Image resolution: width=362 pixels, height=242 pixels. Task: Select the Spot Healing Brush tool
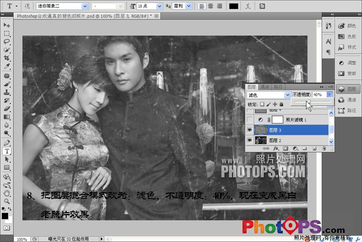[x=7, y=76]
